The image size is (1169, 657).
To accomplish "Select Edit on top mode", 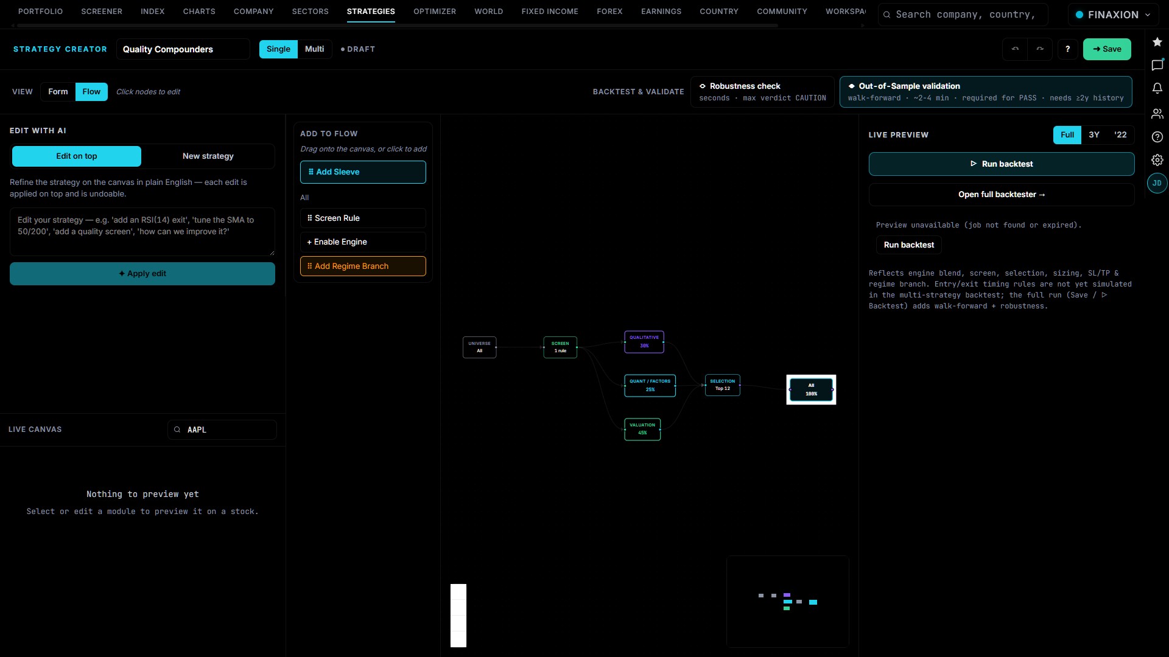I will [77, 156].
